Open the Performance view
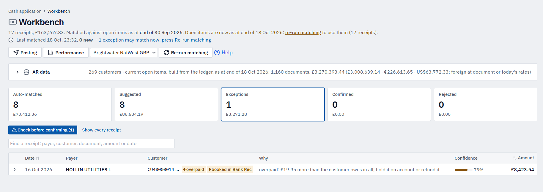Screen dimensions: 543x192 pyautogui.click(x=66, y=53)
